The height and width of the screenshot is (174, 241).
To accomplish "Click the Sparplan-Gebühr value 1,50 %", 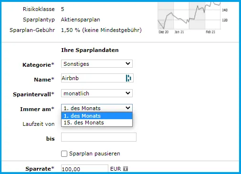I will coord(101,30).
